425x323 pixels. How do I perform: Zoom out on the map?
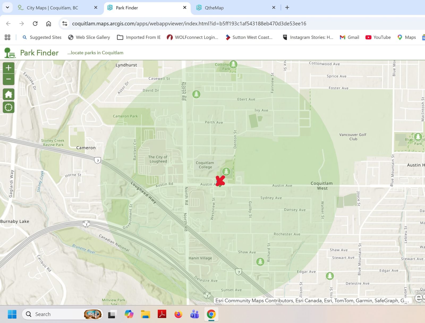coord(8,79)
